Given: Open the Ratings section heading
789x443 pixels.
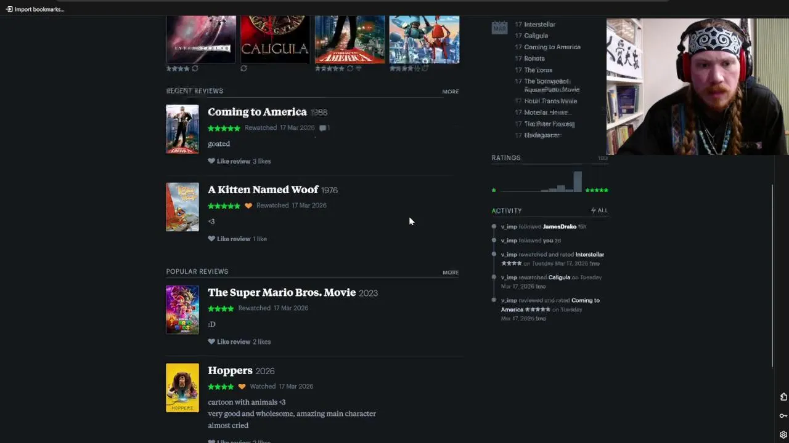Looking at the screenshot, I should (x=505, y=158).
